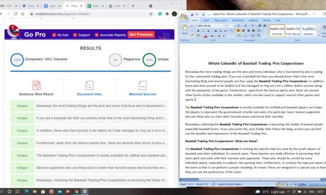326x195 pixels.
Task: Toggle Justify alignment
Action: pyautogui.click(x=253, y=31)
